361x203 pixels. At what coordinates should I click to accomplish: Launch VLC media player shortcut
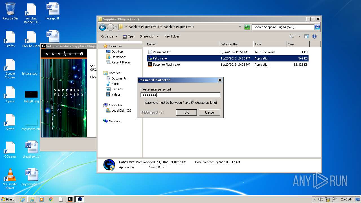tap(10, 179)
